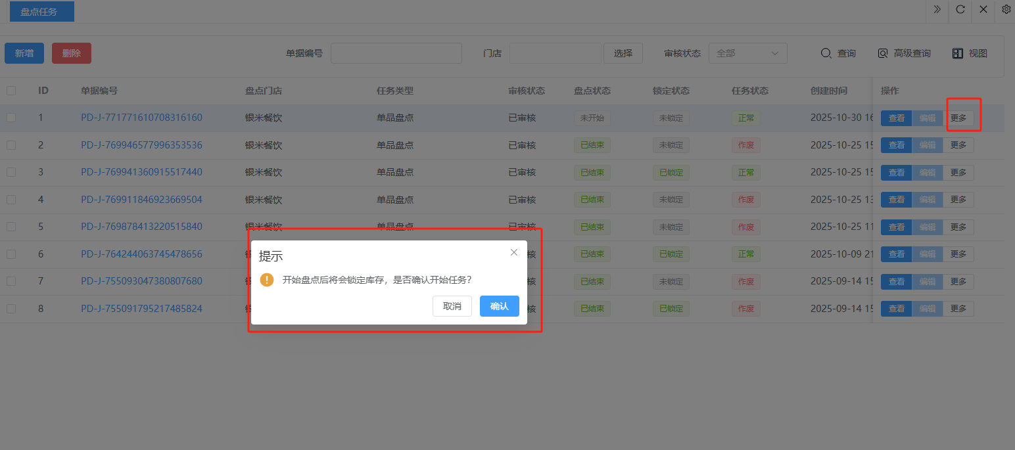Open the 视图 view layout icon
This screenshot has width=1015, height=450.
pyautogui.click(x=958, y=53)
